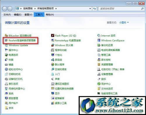
Task: Open the Flash Player (32 位) icon
Action: (53, 35)
